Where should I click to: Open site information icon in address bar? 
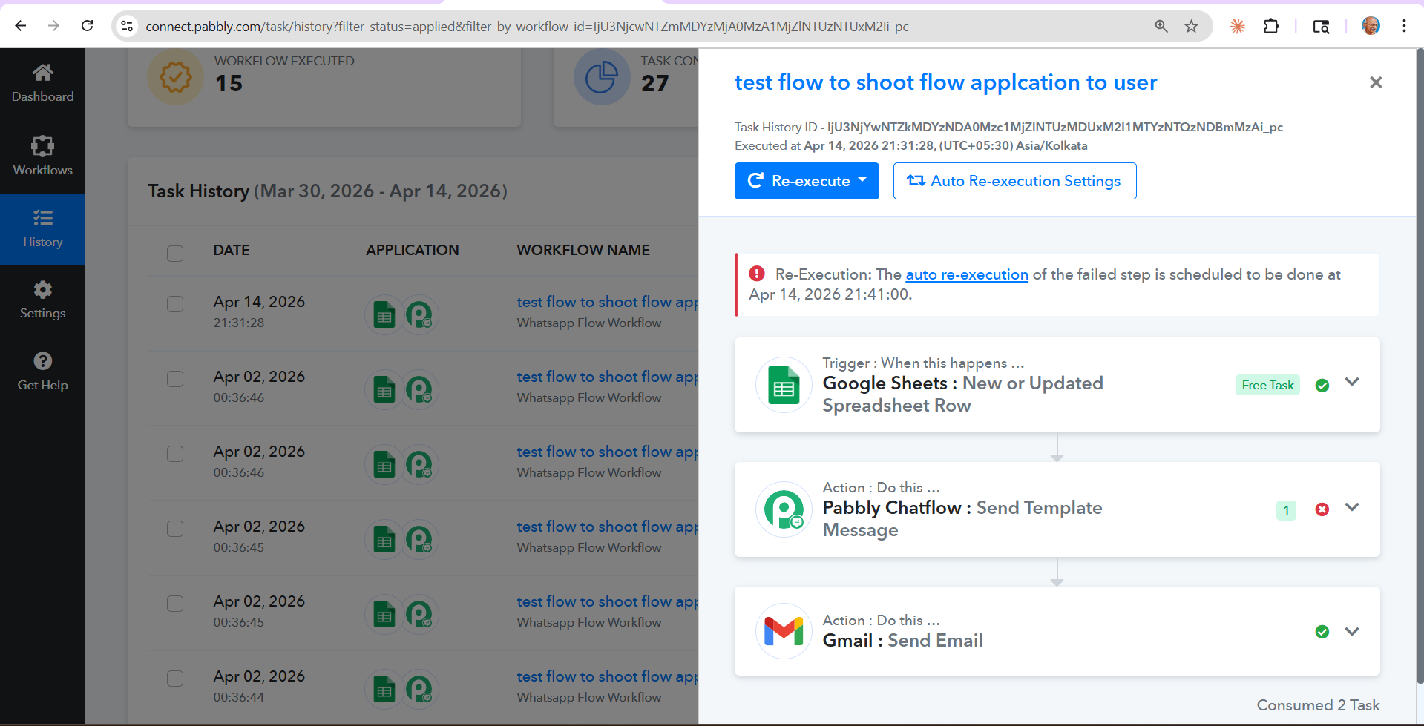127,26
